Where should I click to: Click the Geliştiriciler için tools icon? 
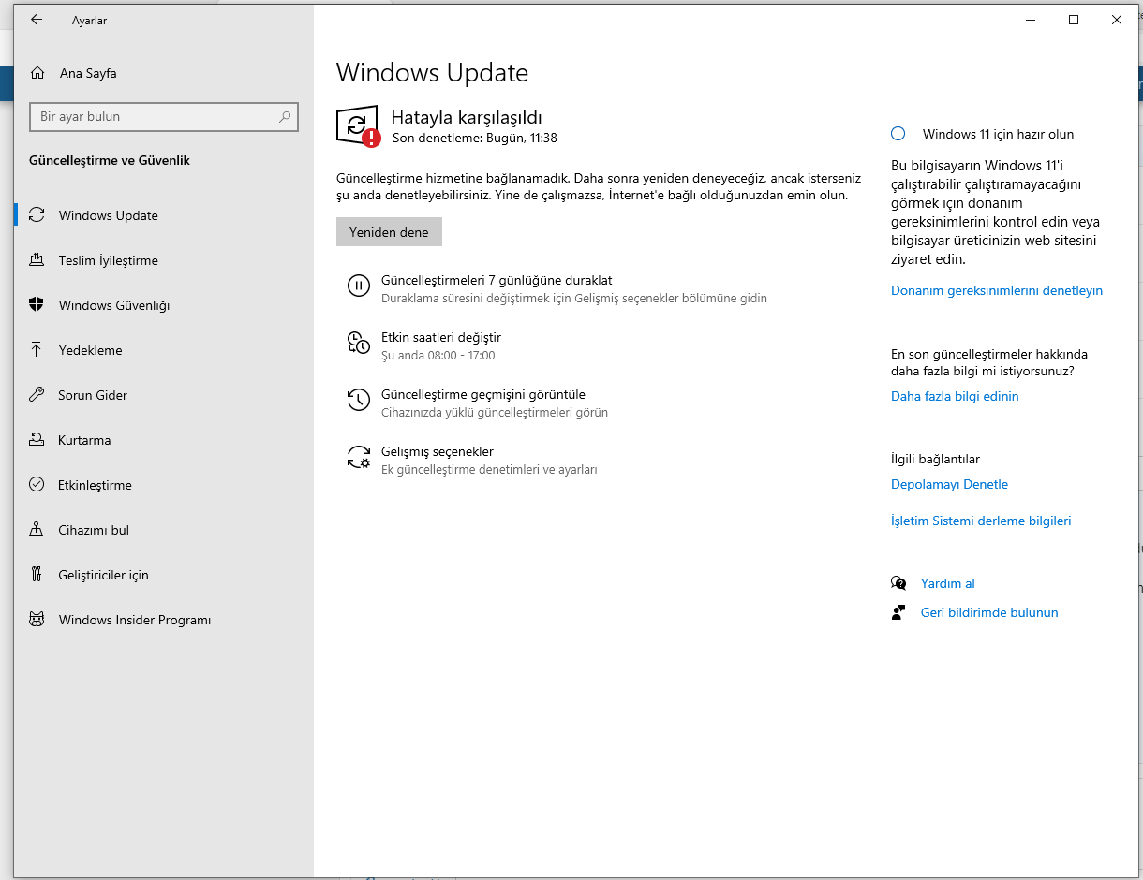[x=37, y=575]
